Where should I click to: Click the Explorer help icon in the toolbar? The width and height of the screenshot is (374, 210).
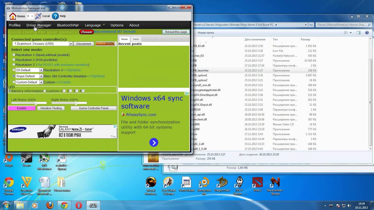point(367,33)
